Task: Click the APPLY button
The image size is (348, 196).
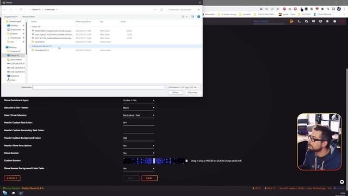Action: tap(131, 178)
